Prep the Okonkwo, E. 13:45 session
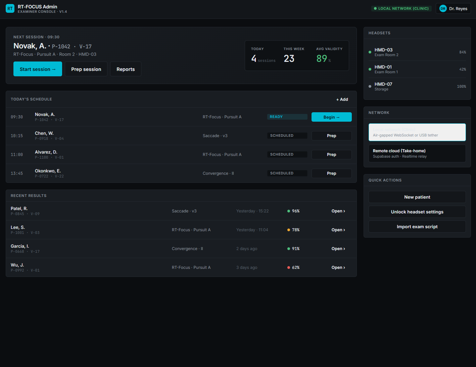The height and width of the screenshot is (367, 476). (x=331, y=173)
